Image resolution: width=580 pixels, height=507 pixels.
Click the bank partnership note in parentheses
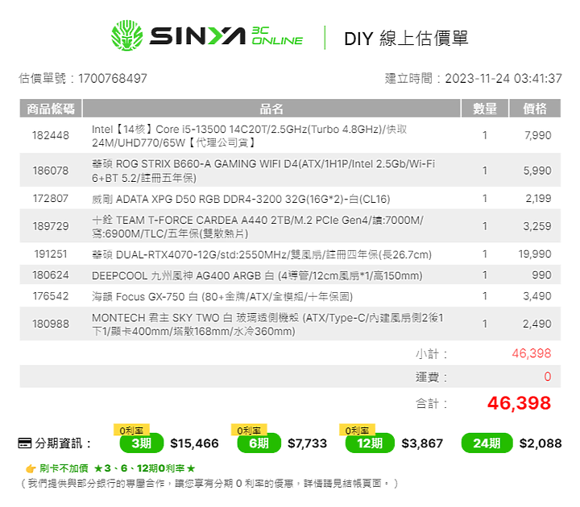tap(209, 484)
